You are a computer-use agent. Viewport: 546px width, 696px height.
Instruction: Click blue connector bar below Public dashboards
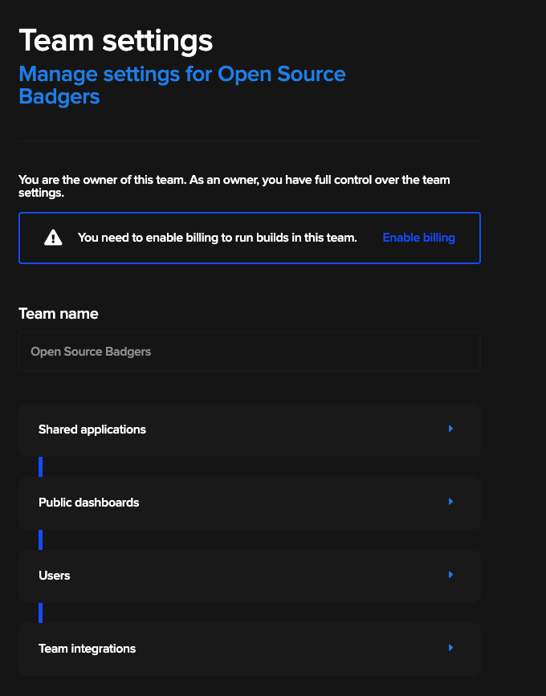(40, 539)
